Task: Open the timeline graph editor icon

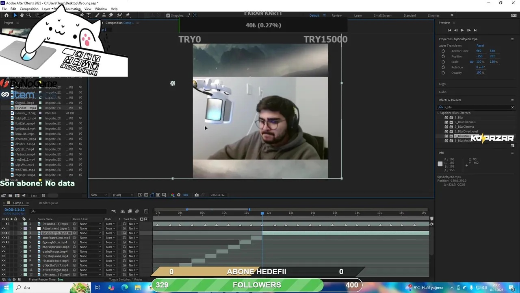Action: point(146,211)
